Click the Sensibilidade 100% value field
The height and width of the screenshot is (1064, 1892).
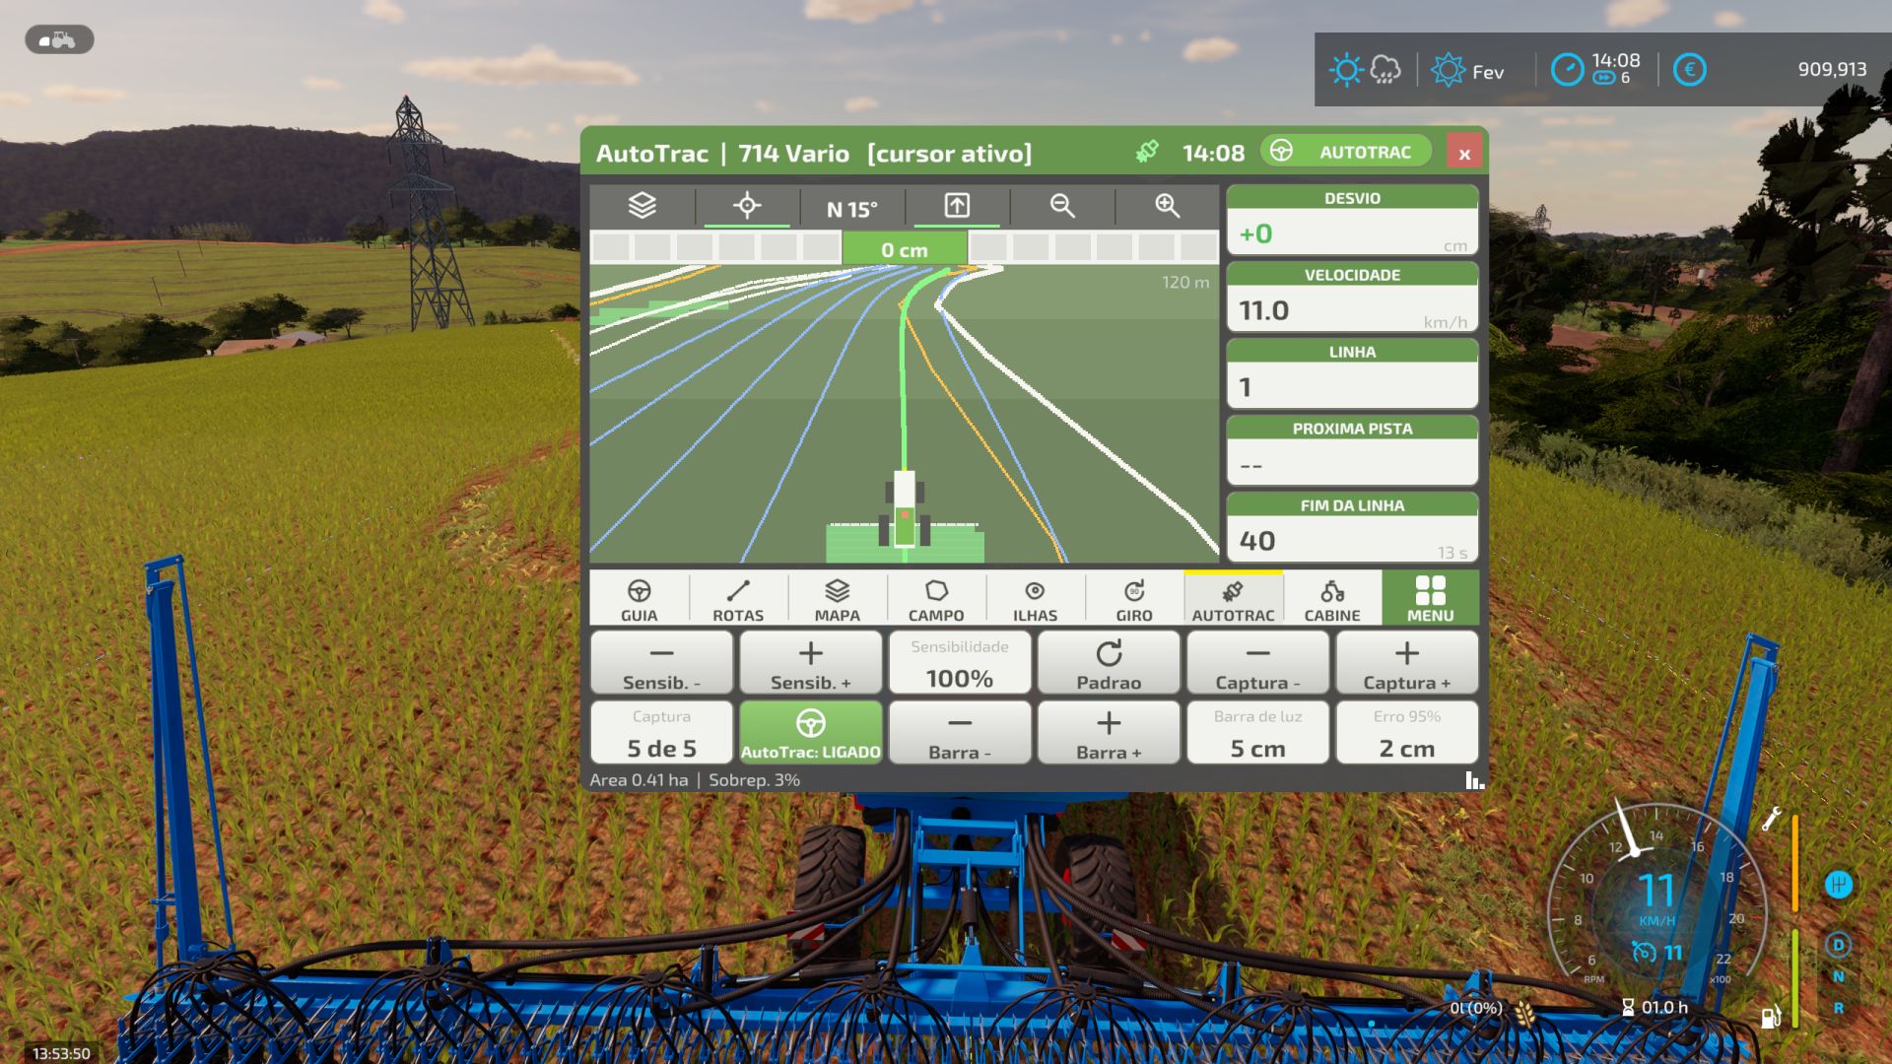tap(960, 664)
